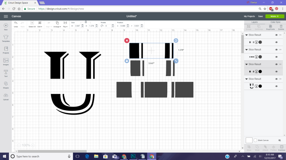The height and width of the screenshot is (160, 286).
Task: Click the Contour tool
Action: [x=281, y=147]
